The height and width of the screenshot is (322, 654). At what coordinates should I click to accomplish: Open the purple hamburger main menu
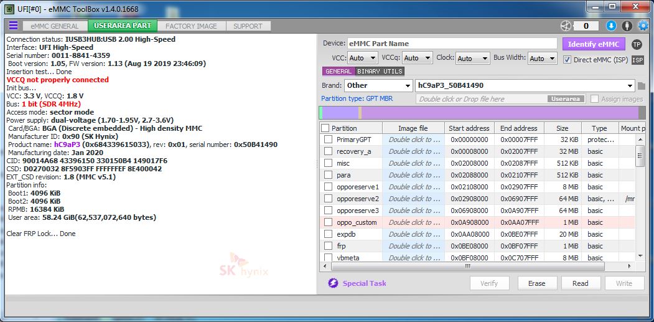(x=13, y=26)
